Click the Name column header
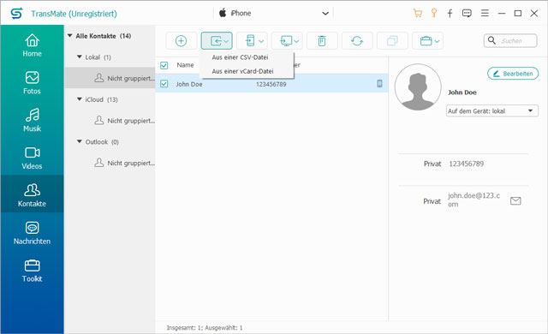Image resolution: width=548 pixels, height=334 pixels. click(185, 65)
